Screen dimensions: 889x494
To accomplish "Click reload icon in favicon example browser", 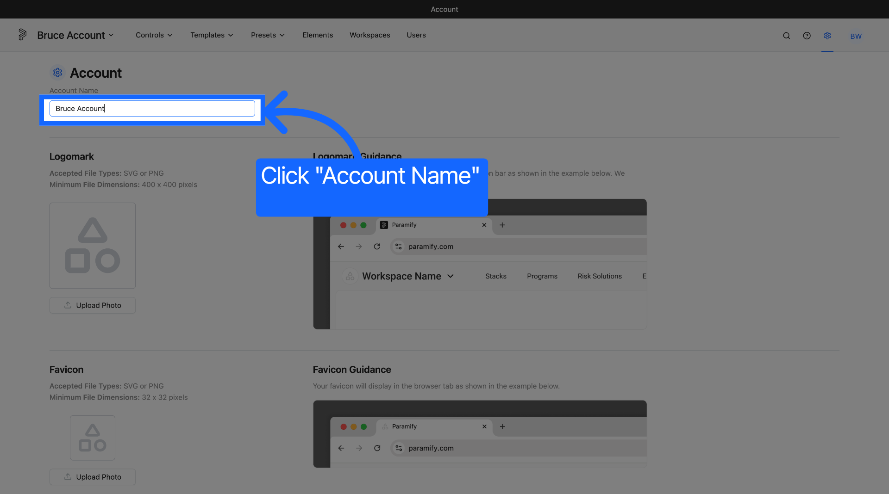I will coord(377,448).
